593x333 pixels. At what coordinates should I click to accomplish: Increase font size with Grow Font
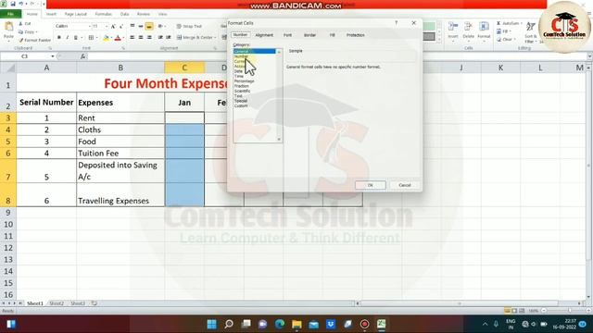113,26
